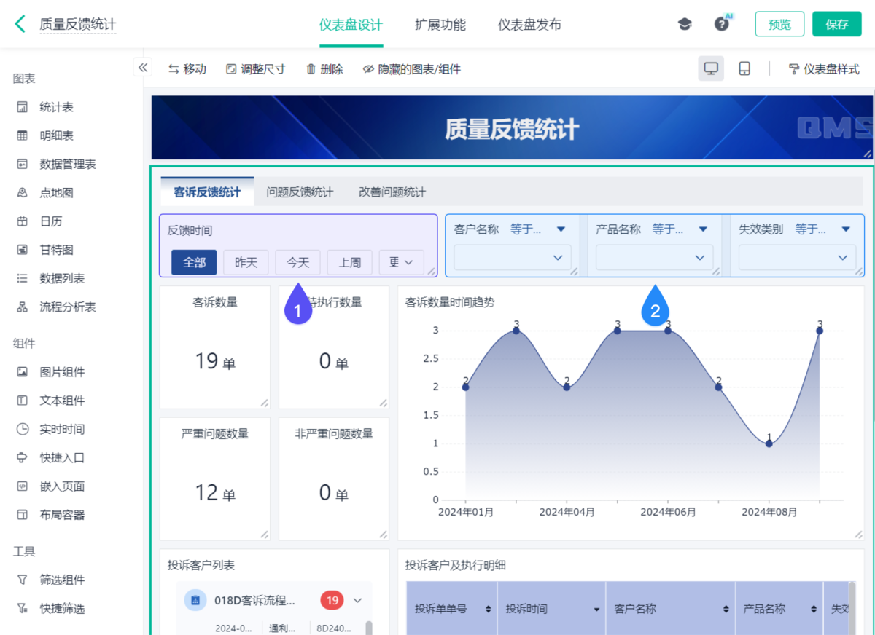
Task: Open the AI help question icon
Action: pos(722,23)
